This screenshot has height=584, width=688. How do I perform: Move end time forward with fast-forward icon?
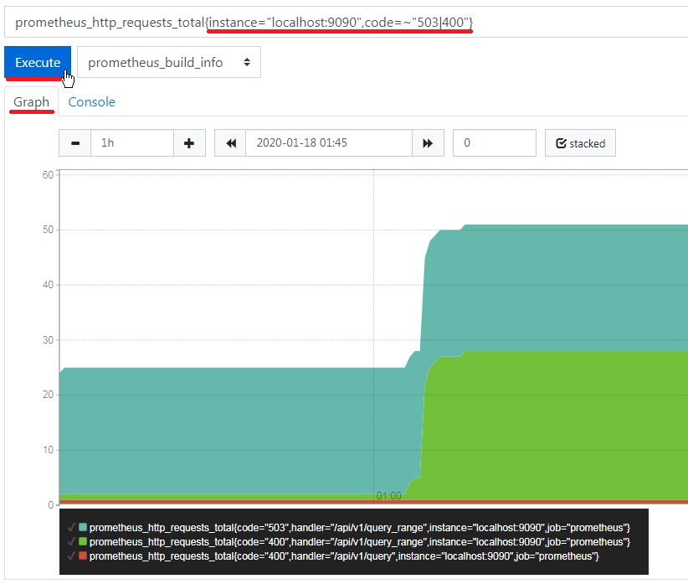click(x=428, y=143)
